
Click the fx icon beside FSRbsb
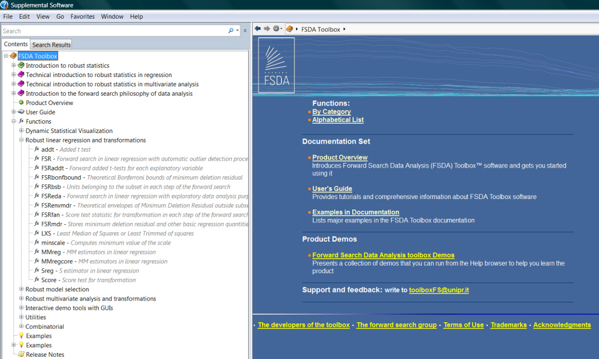point(37,186)
